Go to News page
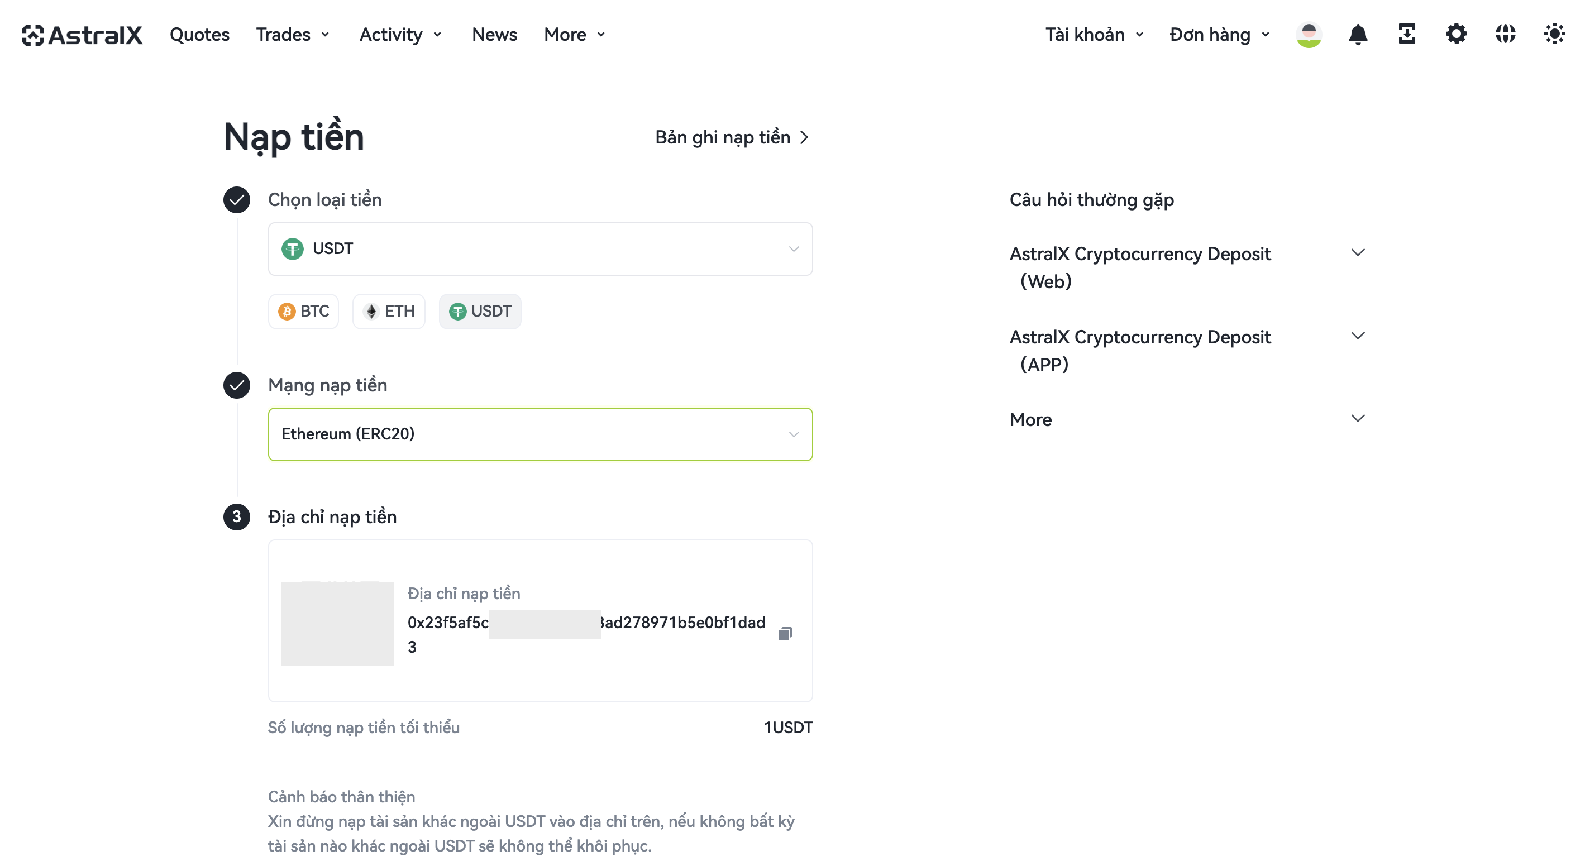Screen dimensions: 1585x861 [494, 35]
